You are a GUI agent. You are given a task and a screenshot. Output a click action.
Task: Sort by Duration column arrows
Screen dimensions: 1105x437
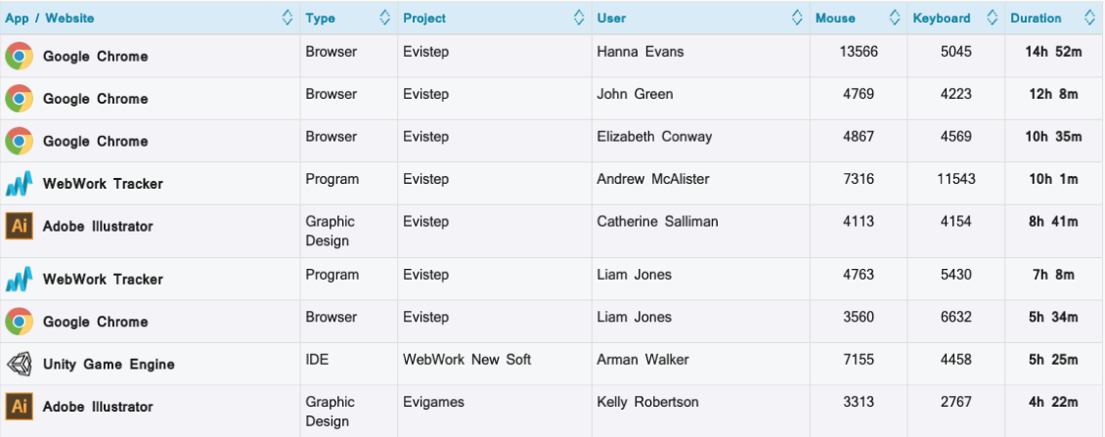coord(1089,18)
